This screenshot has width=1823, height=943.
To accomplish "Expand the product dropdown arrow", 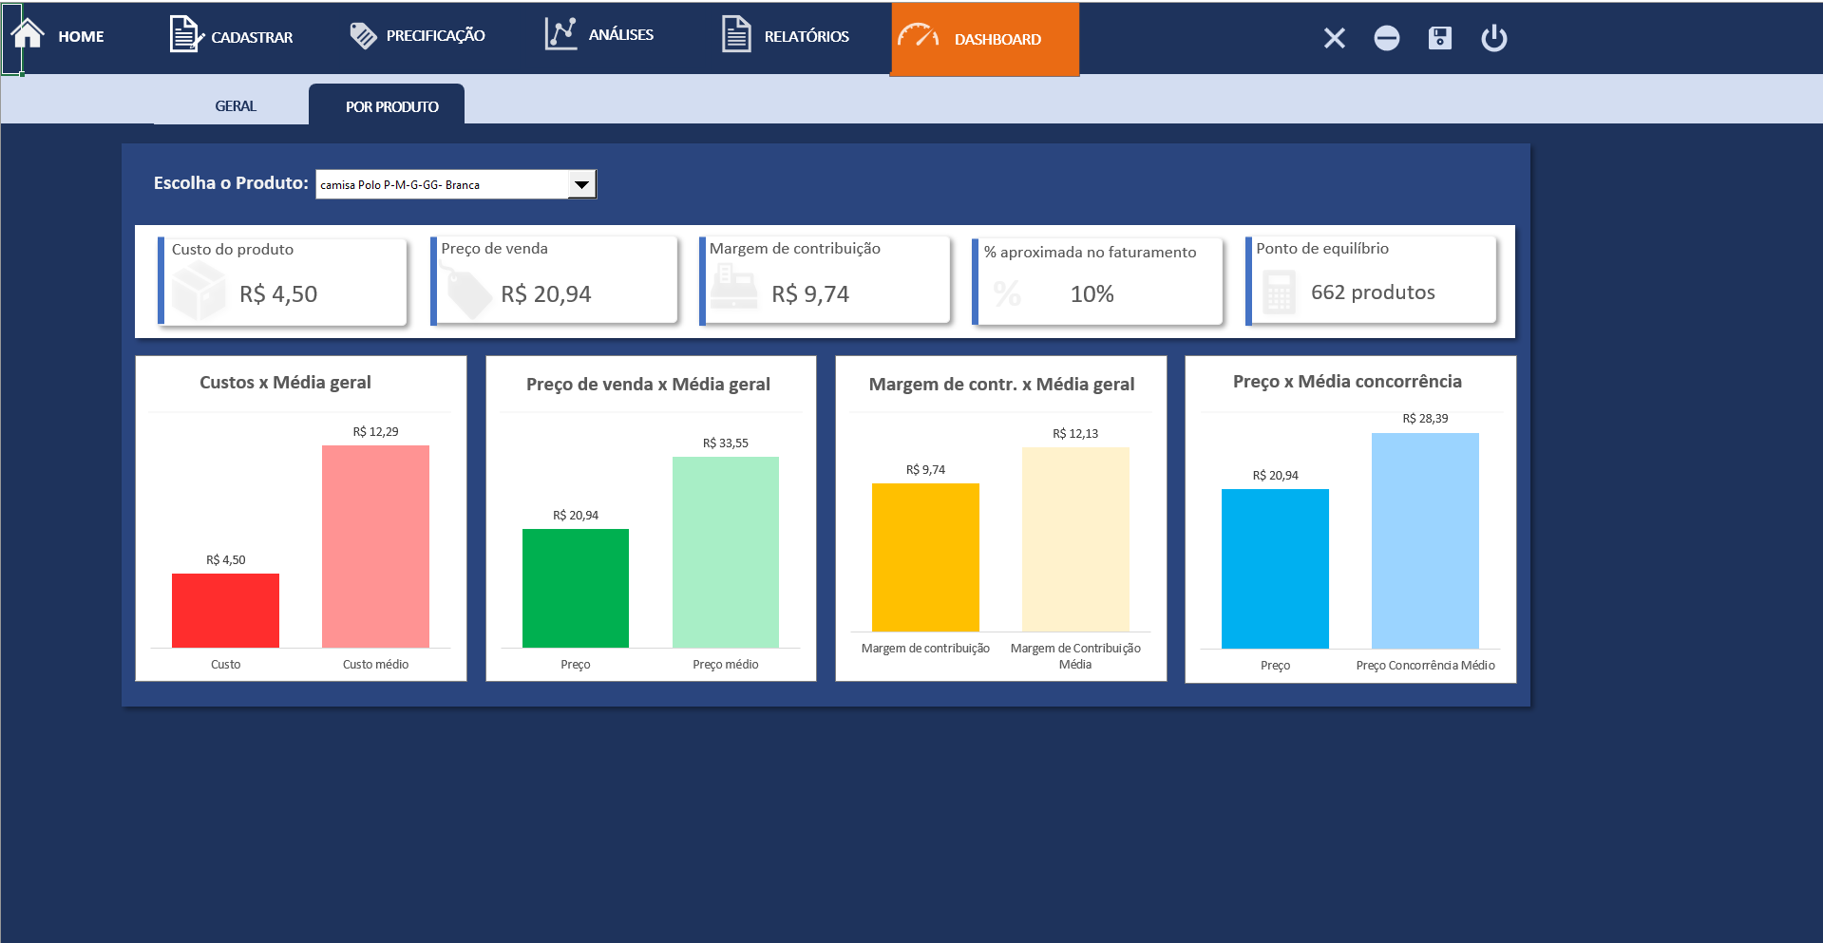I will pyautogui.click(x=581, y=184).
